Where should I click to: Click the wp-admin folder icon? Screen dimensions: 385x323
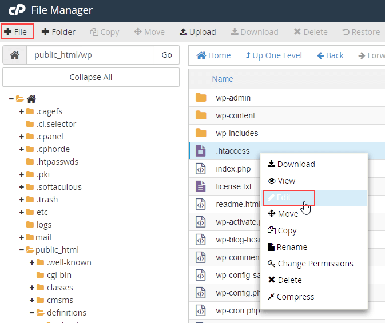tap(201, 98)
